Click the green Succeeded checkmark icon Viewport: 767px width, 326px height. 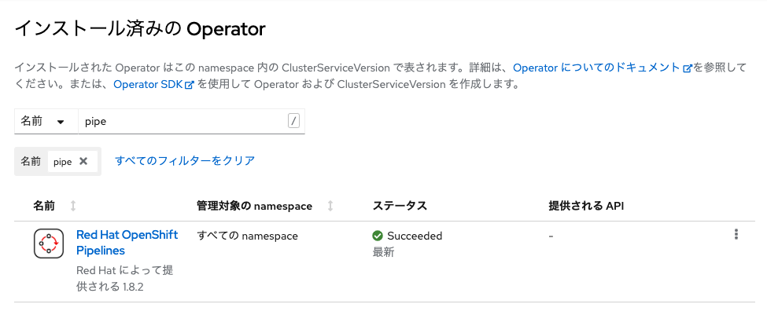click(x=377, y=236)
